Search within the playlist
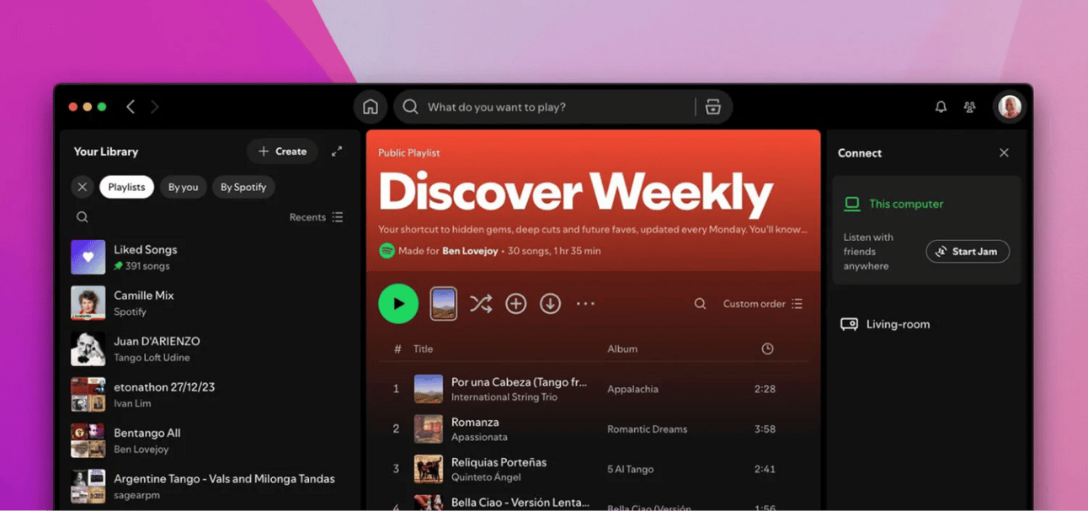 tap(700, 304)
